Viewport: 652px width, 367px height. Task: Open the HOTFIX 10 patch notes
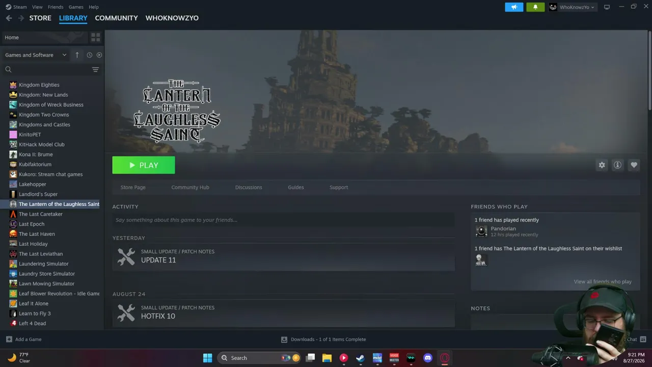point(283,312)
